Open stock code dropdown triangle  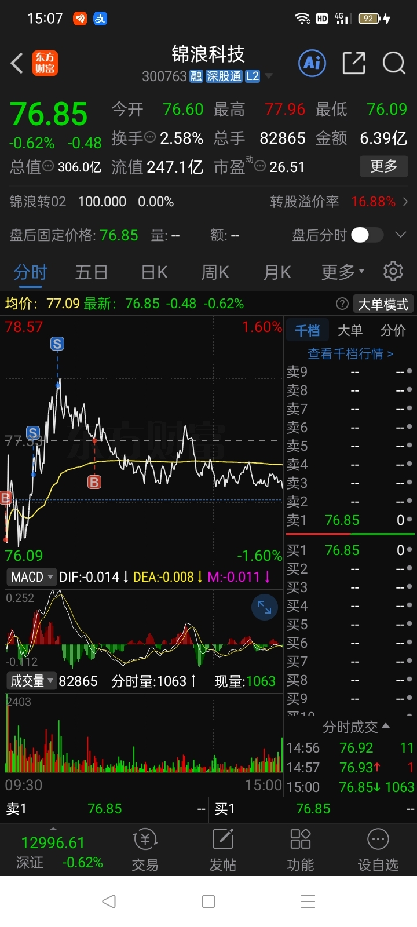[269, 76]
